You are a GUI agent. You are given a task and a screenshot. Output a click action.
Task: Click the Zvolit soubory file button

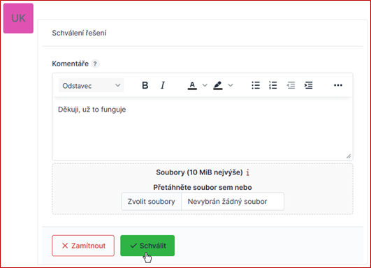click(x=152, y=202)
